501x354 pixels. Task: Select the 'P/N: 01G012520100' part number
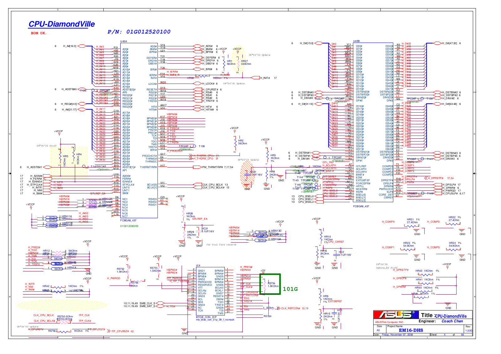[x=139, y=32]
